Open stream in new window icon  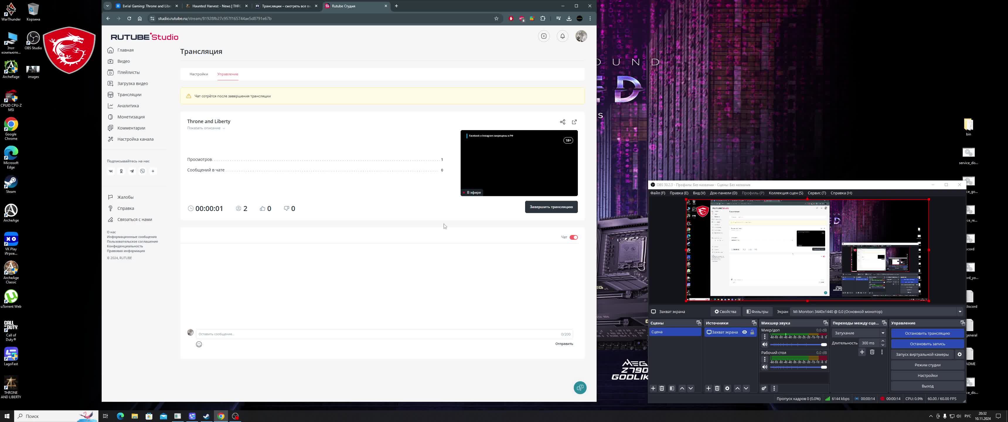[574, 122]
